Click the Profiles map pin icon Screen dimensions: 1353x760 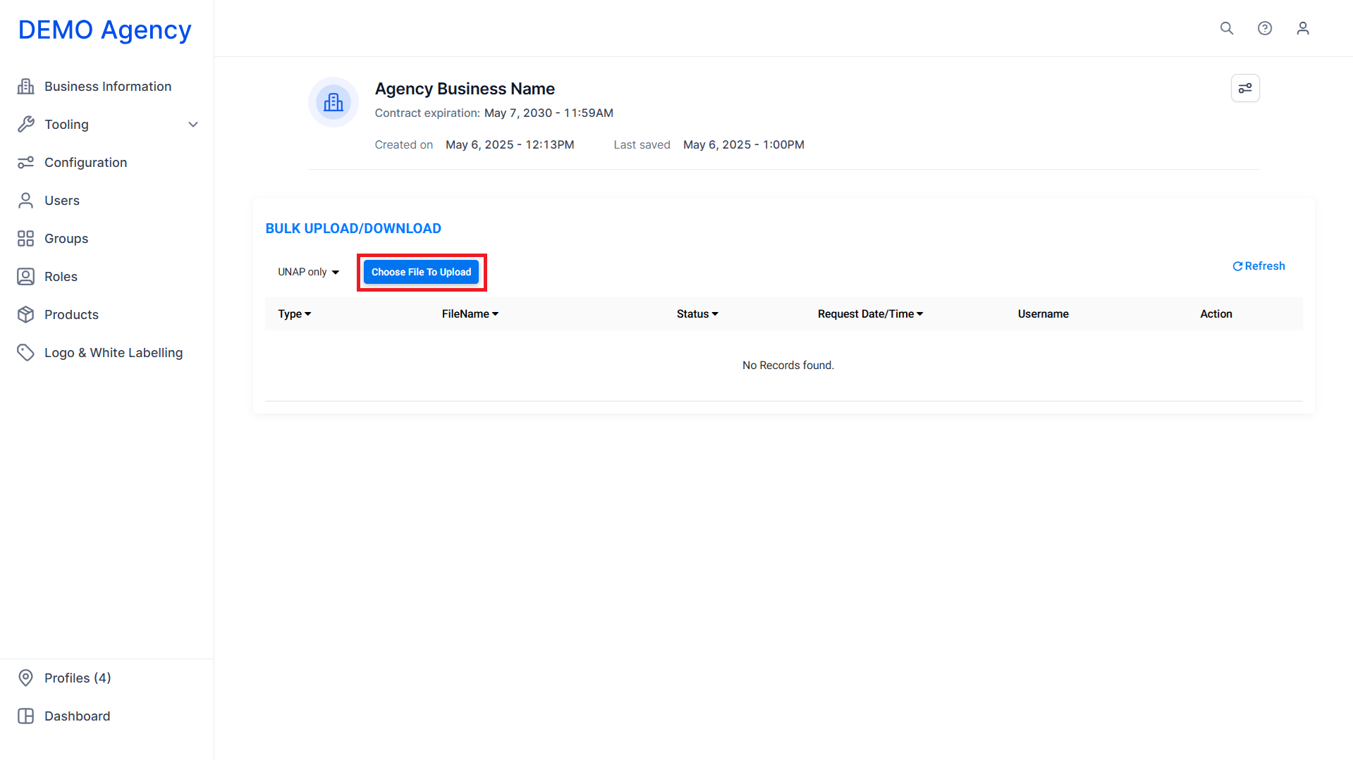point(26,678)
